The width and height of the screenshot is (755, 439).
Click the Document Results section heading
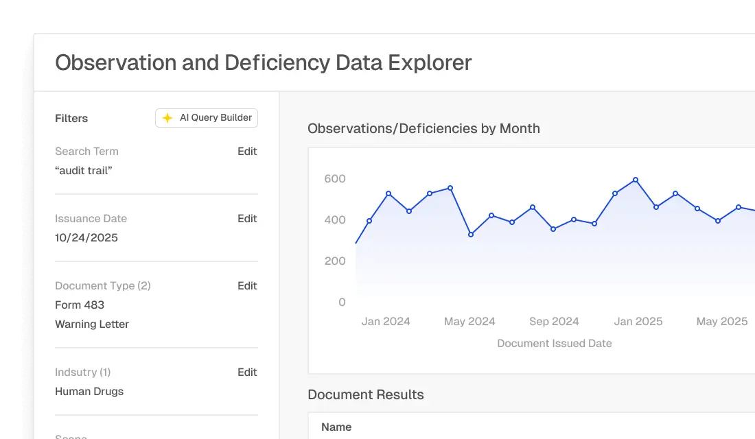click(366, 394)
